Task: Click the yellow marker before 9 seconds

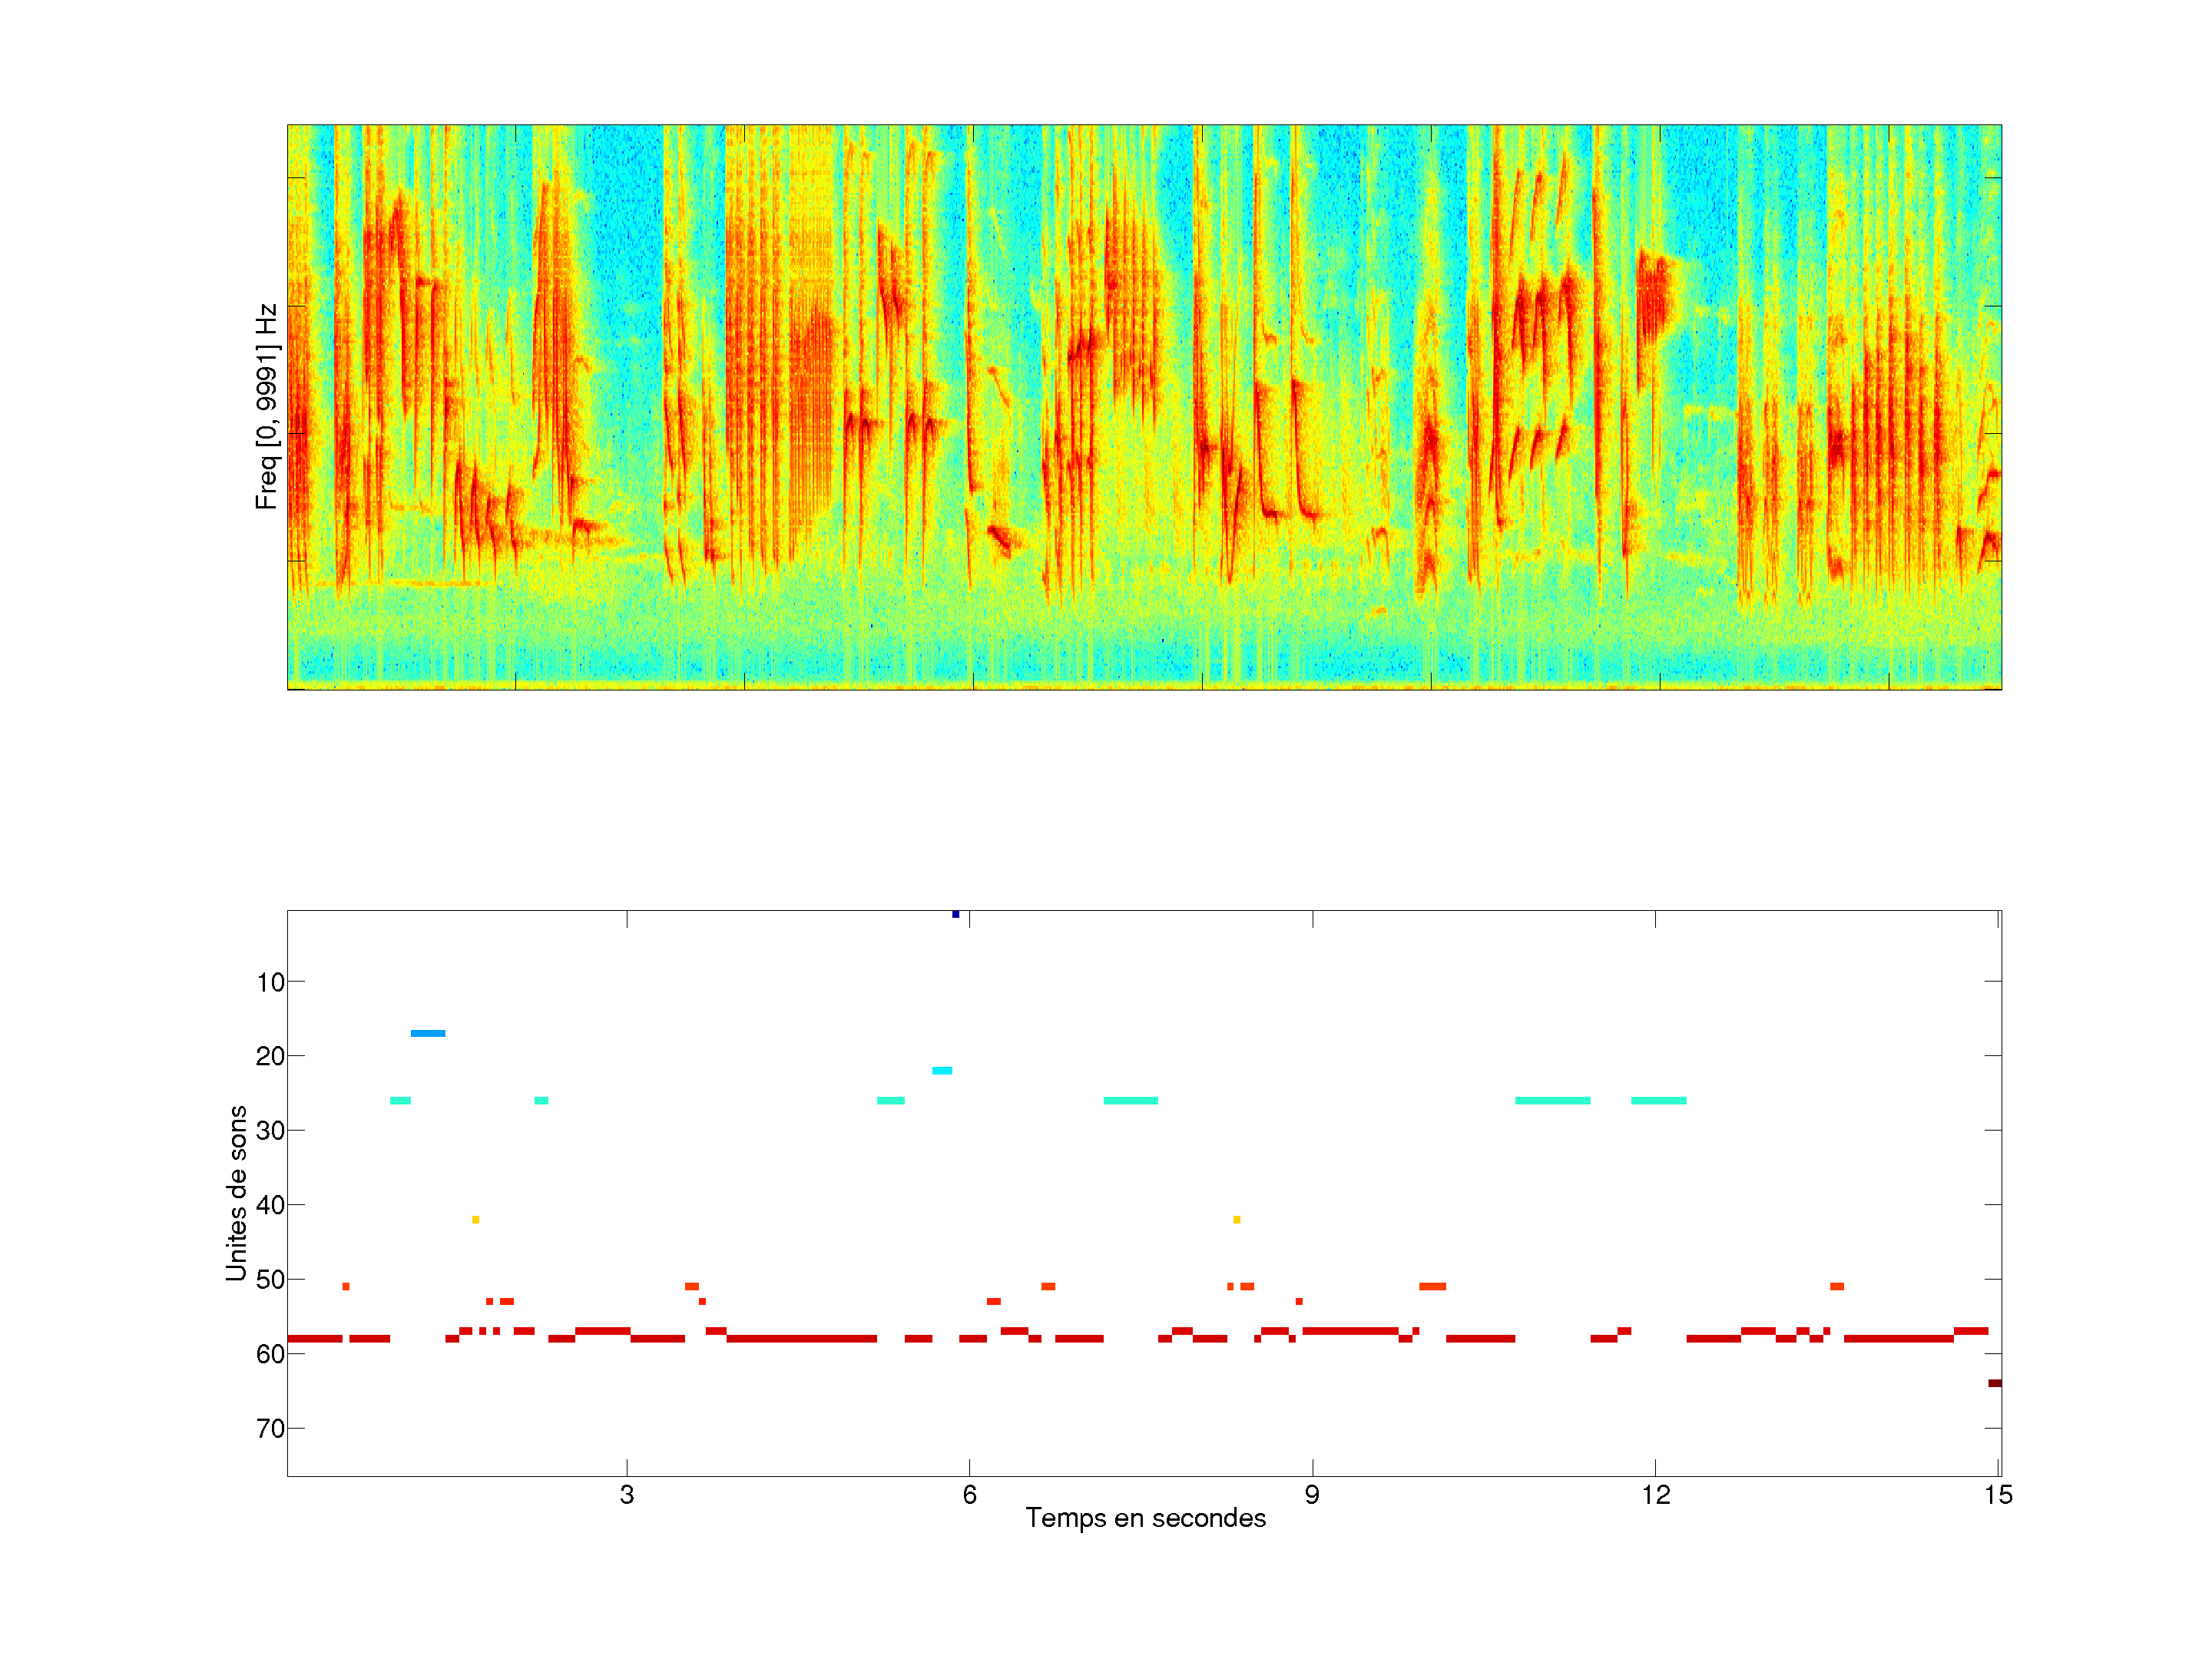Action: (x=1237, y=1219)
